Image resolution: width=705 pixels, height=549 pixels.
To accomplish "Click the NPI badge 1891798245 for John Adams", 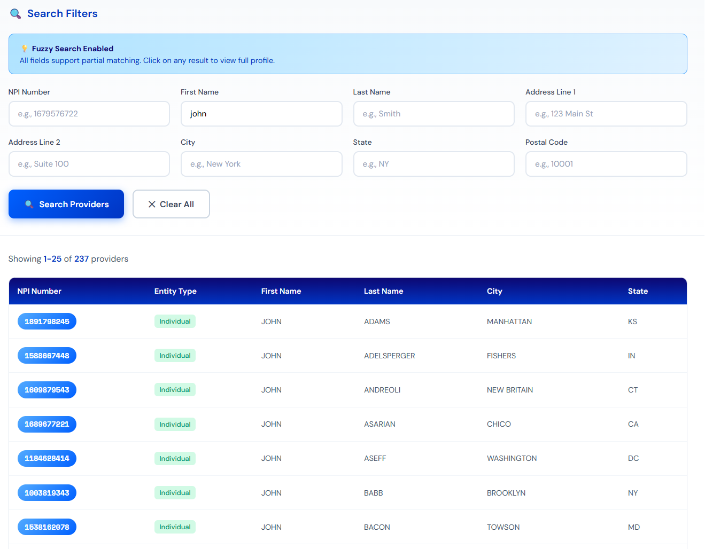I will pyautogui.click(x=47, y=321).
